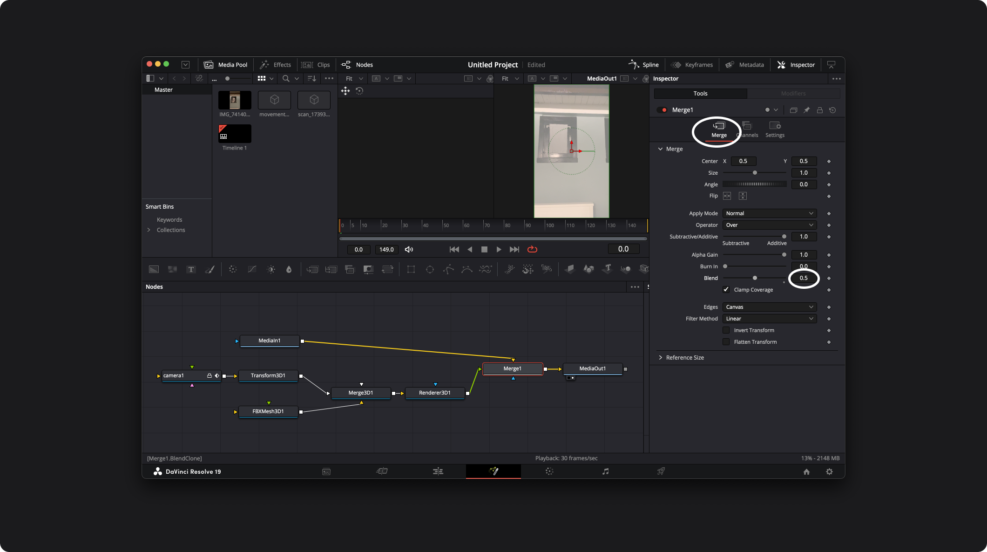Add a Rectangle mask tool
This screenshot has height=552, width=987.
point(411,269)
